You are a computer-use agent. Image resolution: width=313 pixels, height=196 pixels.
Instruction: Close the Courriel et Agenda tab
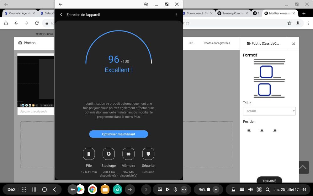pos(34,13)
